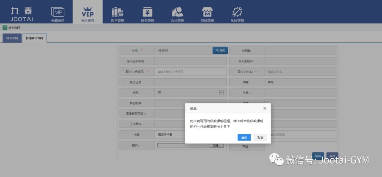Click the 原卡主手机号 field
This screenshot has height=177, width=382.
[191, 61]
